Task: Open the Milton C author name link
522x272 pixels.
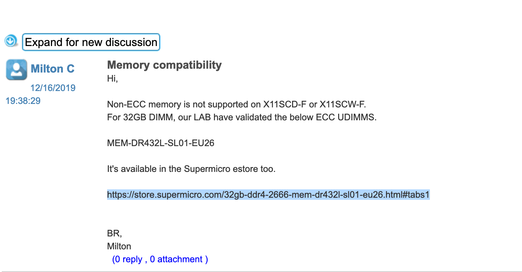Action: tap(53, 69)
